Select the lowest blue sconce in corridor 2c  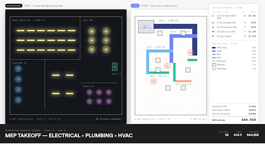point(18,100)
